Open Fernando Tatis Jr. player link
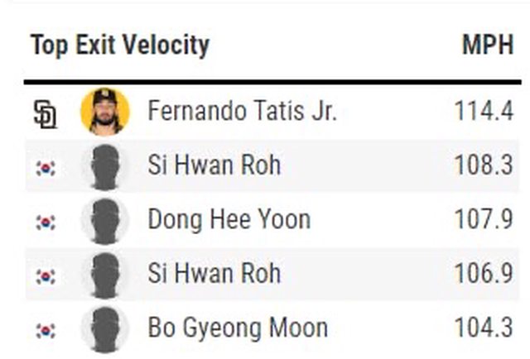This screenshot has height=359, width=530. 242,112
